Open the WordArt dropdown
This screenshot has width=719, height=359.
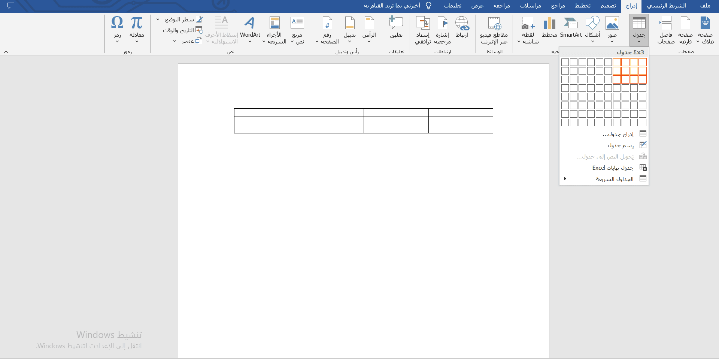click(x=250, y=42)
